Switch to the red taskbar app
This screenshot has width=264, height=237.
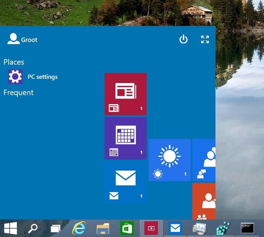click(151, 228)
